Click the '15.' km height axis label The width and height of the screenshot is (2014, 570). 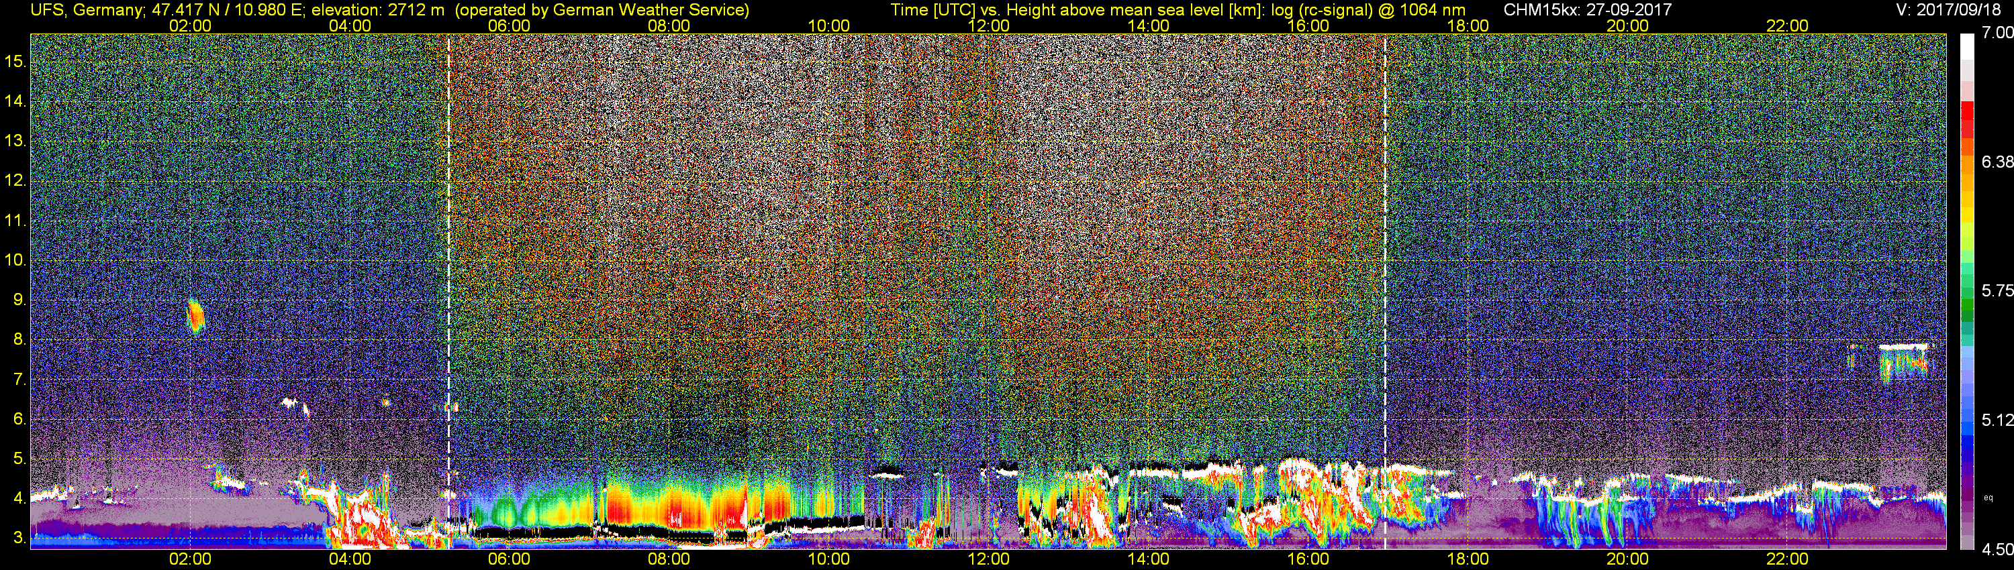(15, 62)
